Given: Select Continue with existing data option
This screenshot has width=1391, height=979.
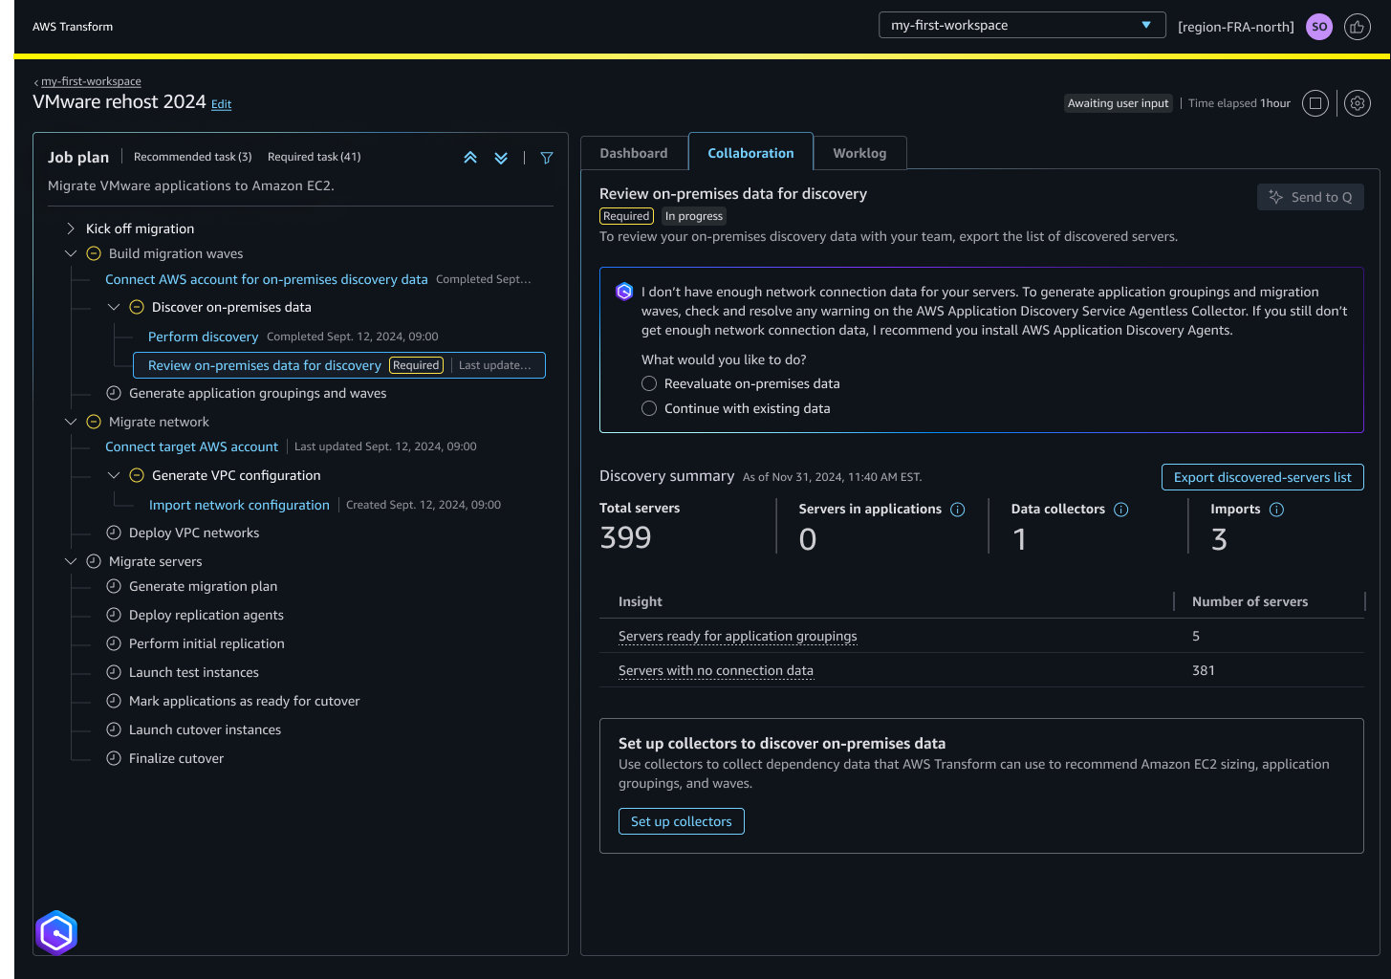Looking at the screenshot, I should point(649,408).
